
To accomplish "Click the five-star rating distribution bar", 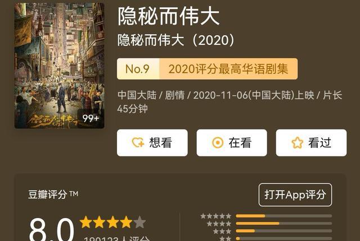I will pos(283,216).
